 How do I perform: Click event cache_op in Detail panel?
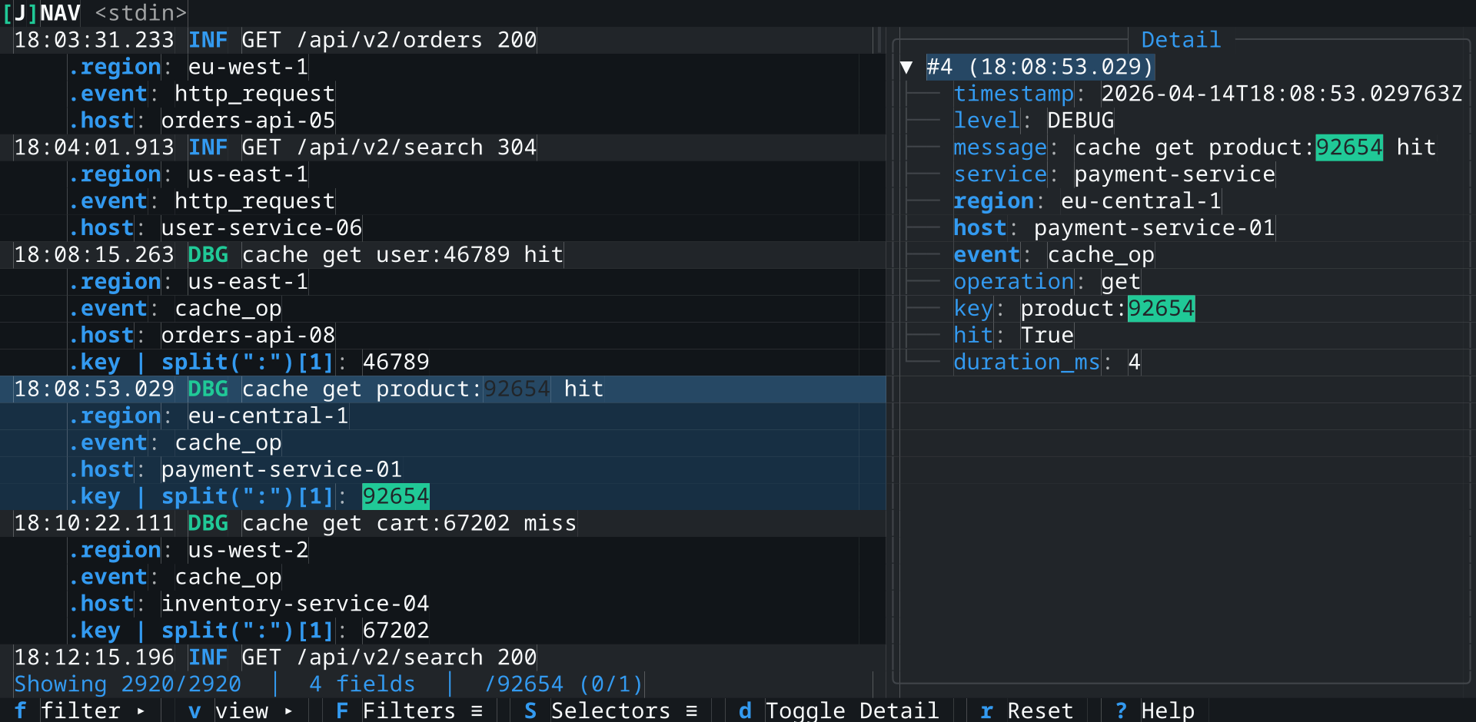click(1054, 255)
